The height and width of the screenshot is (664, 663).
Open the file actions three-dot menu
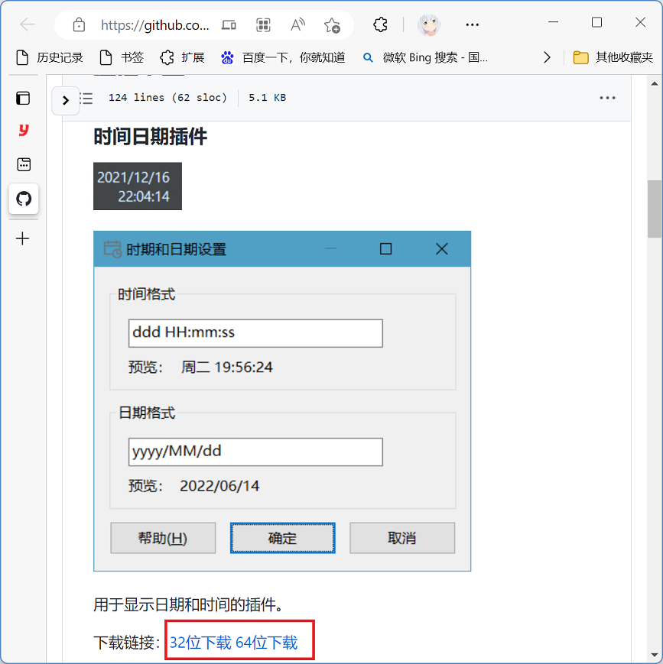pyautogui.click(x=607, y=98)
